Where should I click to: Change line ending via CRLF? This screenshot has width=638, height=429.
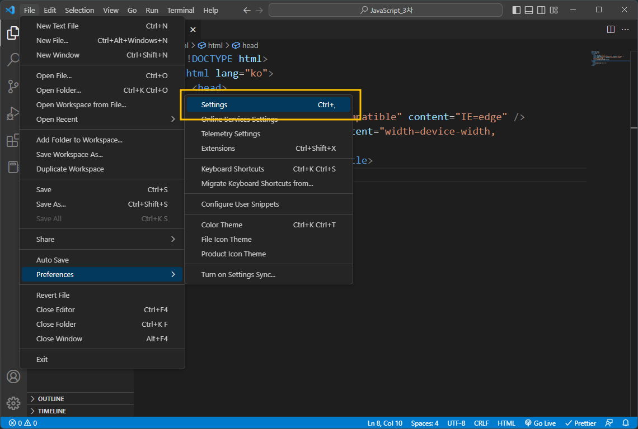[481, 423]
